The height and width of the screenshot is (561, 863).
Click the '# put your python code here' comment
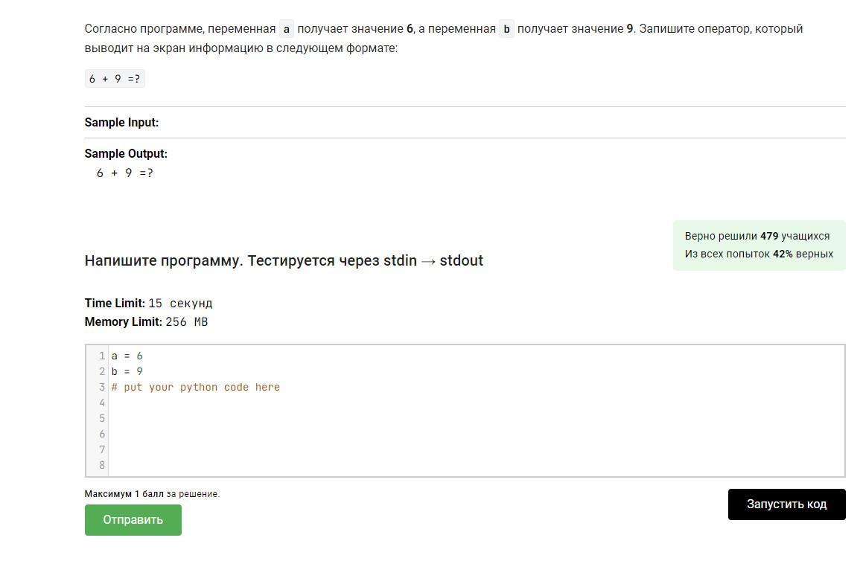click(x=195, y=387)
